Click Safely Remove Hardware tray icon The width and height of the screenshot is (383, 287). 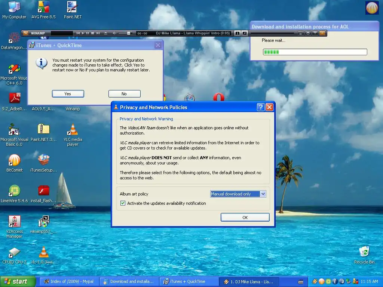click(x=349, y=281)
